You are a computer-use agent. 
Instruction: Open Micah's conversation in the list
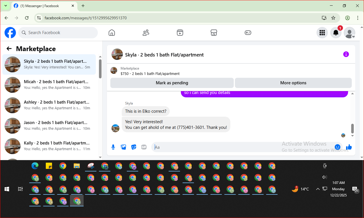pyautogui.click(x=49, y=85)
